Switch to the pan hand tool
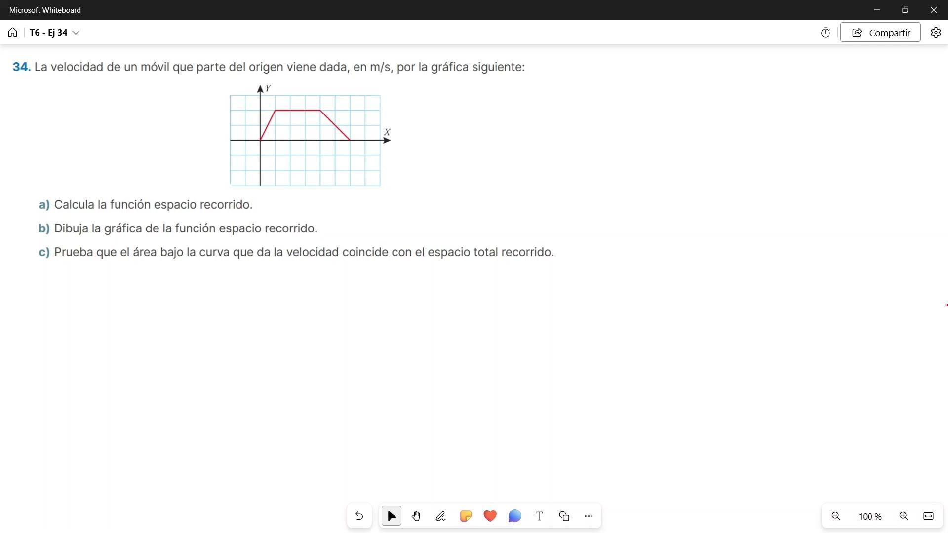Image resolution: width=948 pixels, height=533 pixels. click(x=416, y=516)
